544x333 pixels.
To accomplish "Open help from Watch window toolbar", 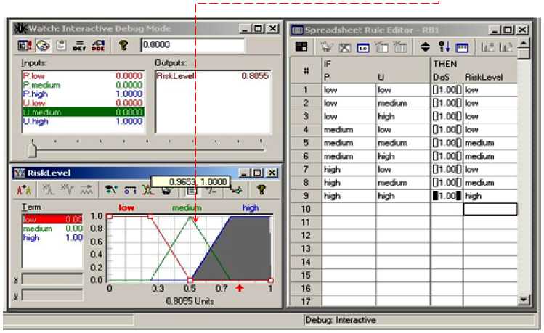I will pyautogui.click(x=123, y=45).
